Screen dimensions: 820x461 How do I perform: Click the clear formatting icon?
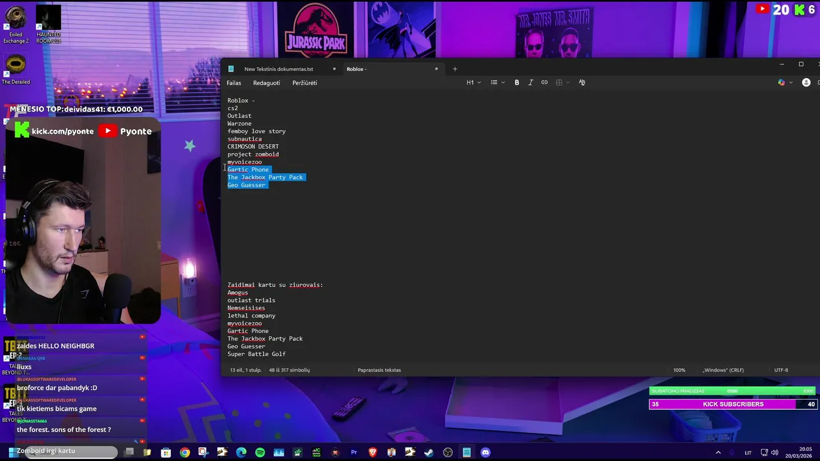(582, 83)
